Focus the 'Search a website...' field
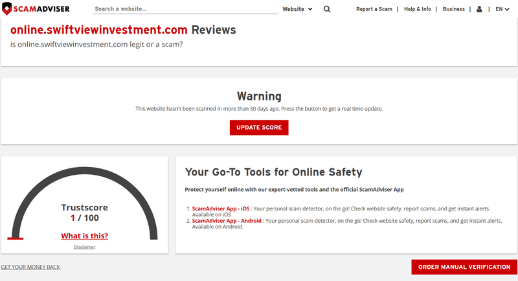Screen dimensions: 518x281 (x=186, y=9)
